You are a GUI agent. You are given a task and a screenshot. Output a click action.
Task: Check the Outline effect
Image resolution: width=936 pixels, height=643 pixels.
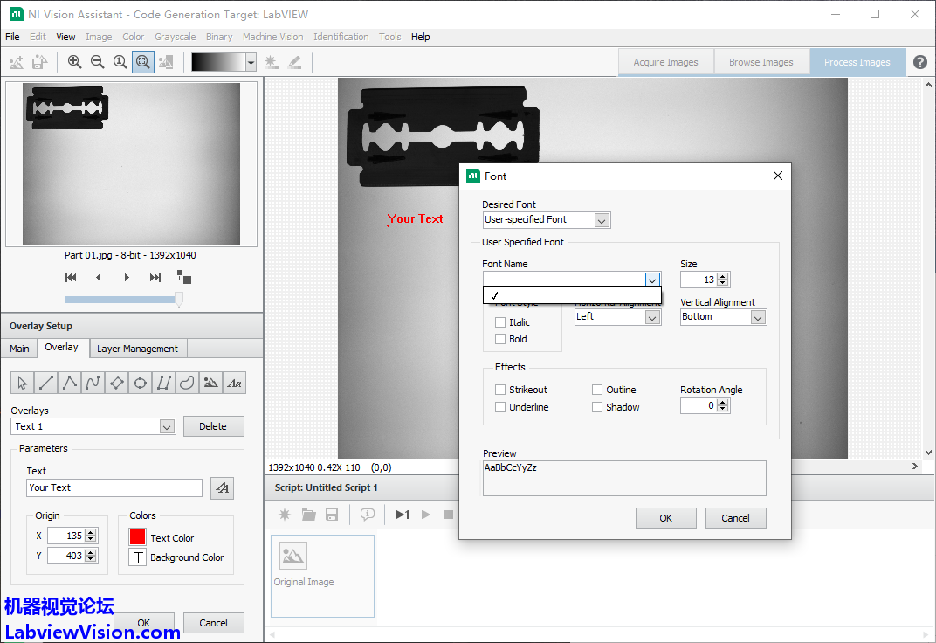pos(597,390)
